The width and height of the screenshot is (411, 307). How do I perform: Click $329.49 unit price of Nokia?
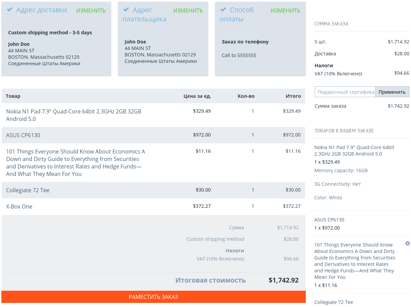(x=202, y=111)
